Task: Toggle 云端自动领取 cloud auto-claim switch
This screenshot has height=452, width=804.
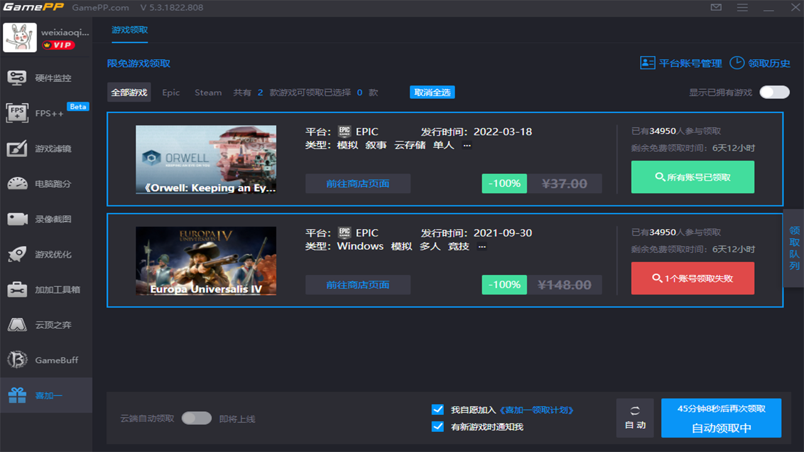Action: click(x=196, y=418)
